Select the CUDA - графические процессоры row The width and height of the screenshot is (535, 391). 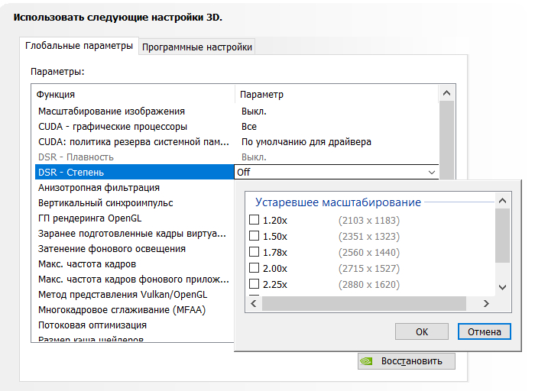click(112, 127)
